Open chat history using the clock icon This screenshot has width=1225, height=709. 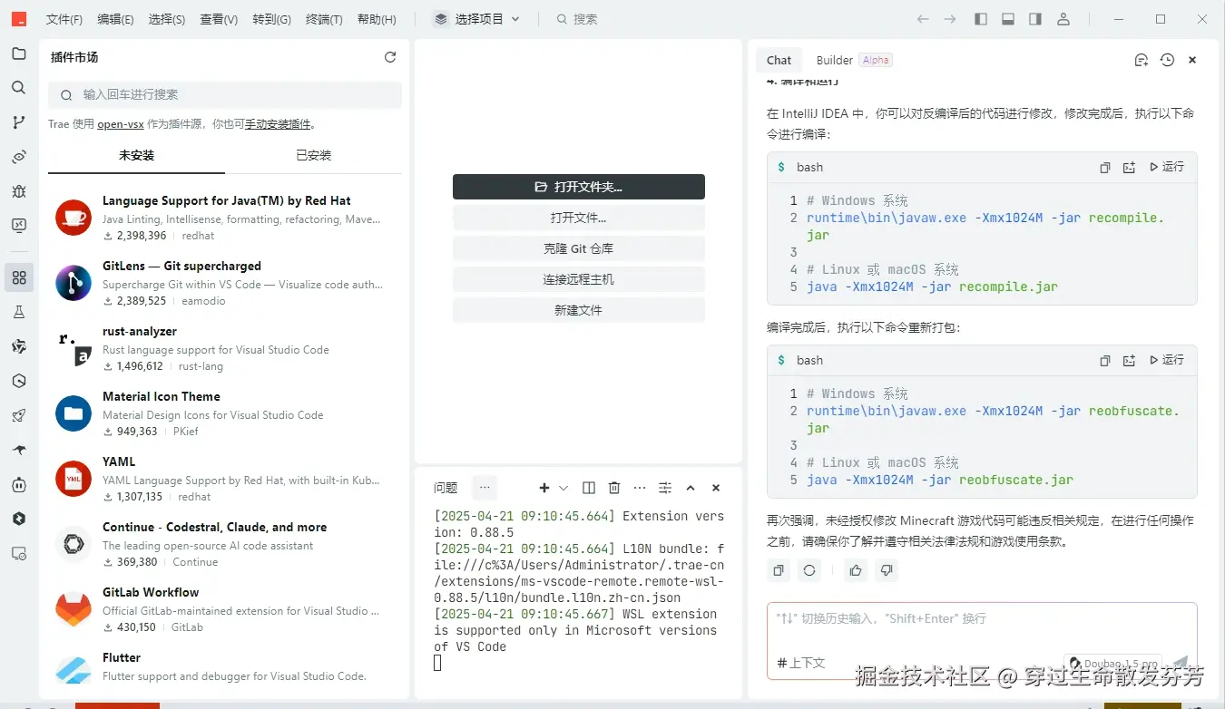[x=1167, y=59]
